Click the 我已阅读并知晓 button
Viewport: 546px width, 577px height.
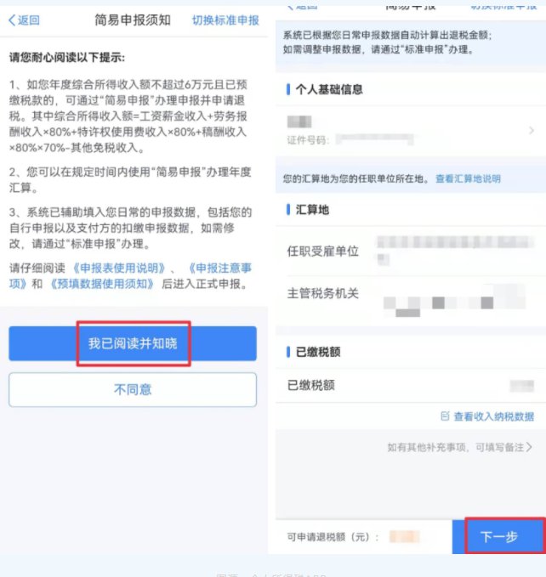[x=133, y=343]
